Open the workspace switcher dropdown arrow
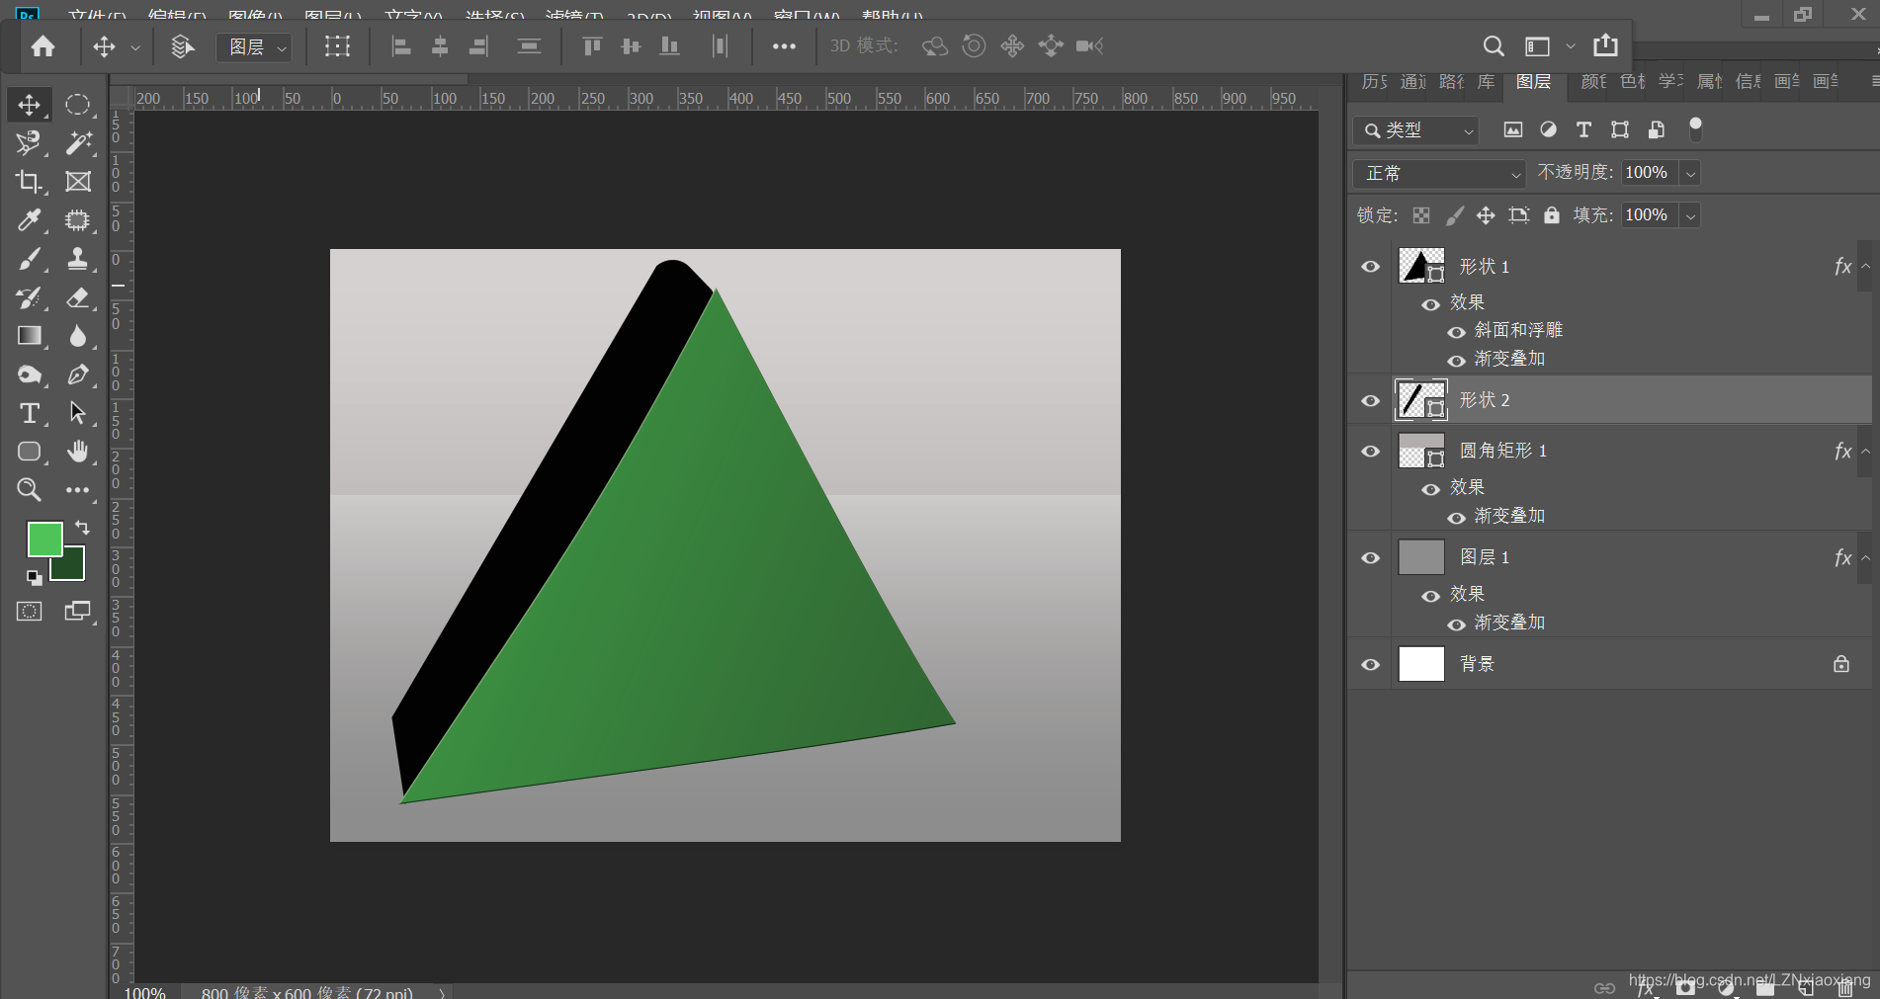1880x999 pixels. tap(1571, 46)
